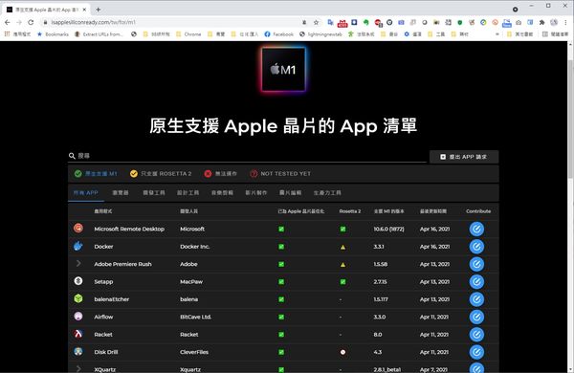
Task: Focus the 搜尋 search field
Action: [x=247, y=156]
